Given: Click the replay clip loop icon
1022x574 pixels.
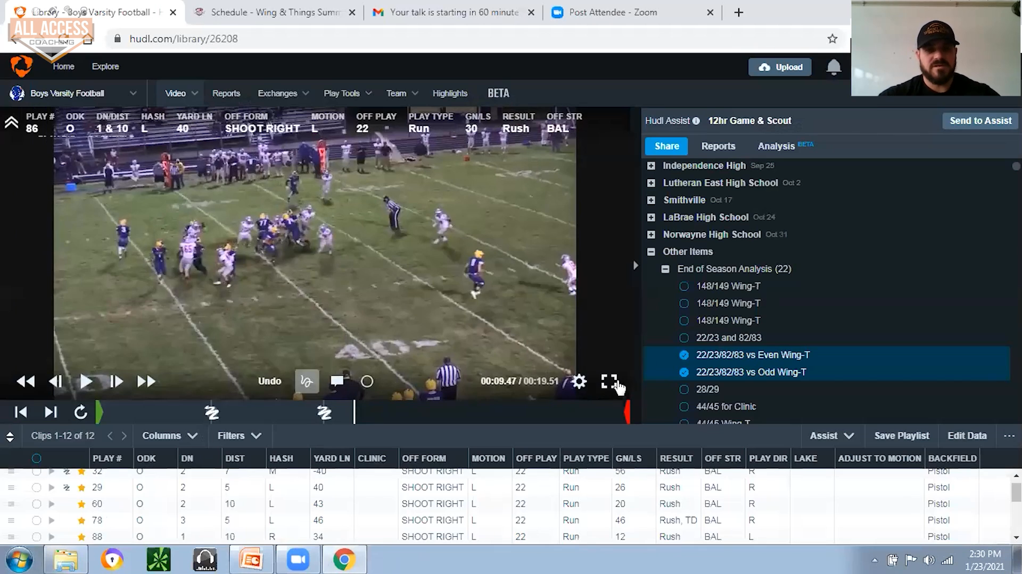Looking at the screenshot, I should (x=80, y=412).
